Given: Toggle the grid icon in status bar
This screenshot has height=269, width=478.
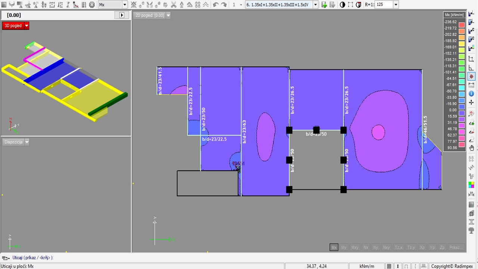Looking at the screenshot, I should pyautogui.click(x=389, y=266).
